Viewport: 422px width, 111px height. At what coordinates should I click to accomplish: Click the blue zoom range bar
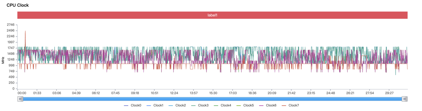212,99
